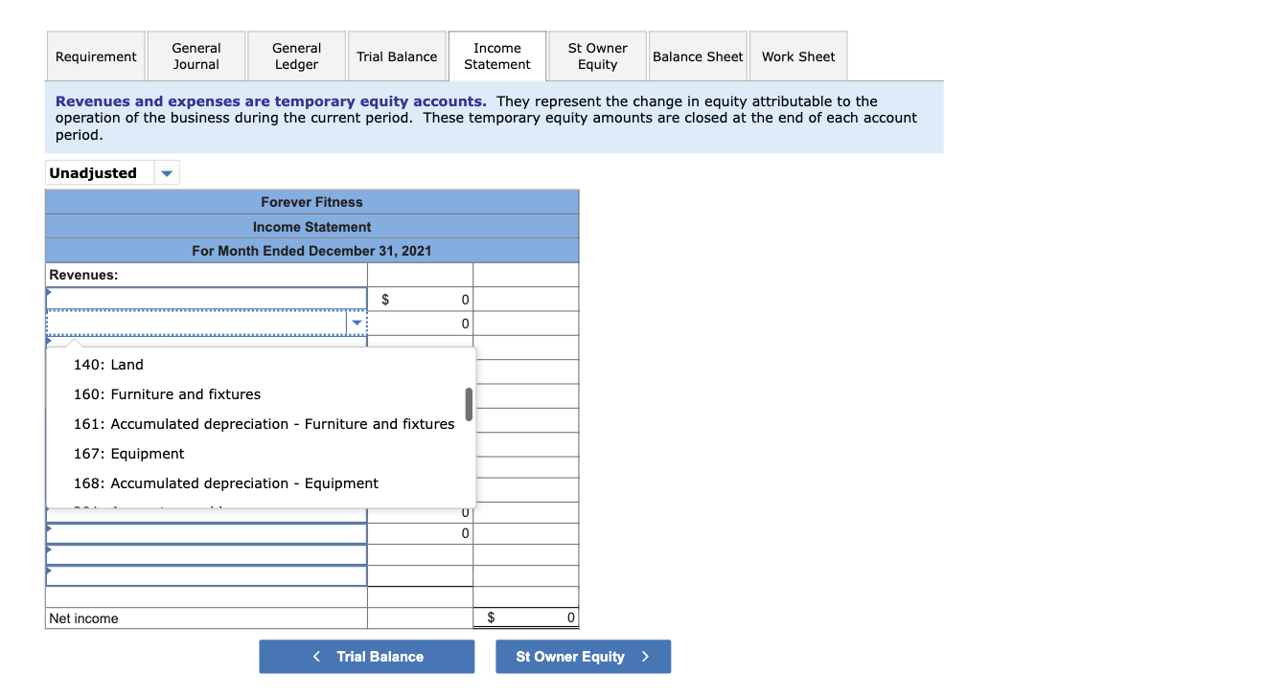Click the Net income amount cell
Viewport: 1267px width, 695px height.
525,617
